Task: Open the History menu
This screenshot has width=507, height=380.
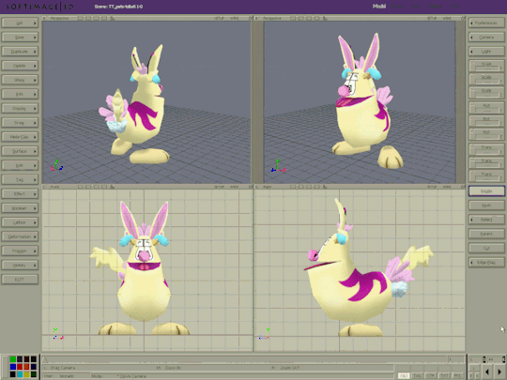Action: coord(20,265)
